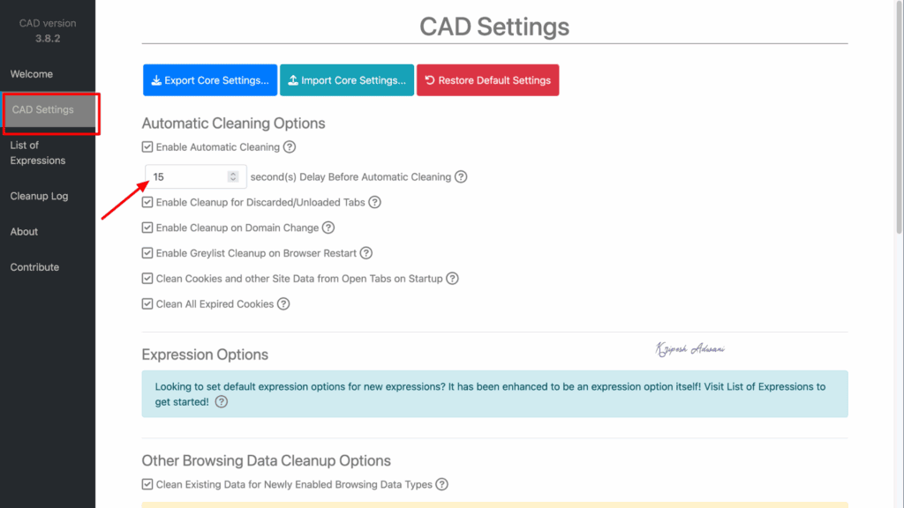The height and width of the screenshot is (508, 904).
Task: Toggle Enable Automatic Cleaning checkbox
Action: click(147, 147)
